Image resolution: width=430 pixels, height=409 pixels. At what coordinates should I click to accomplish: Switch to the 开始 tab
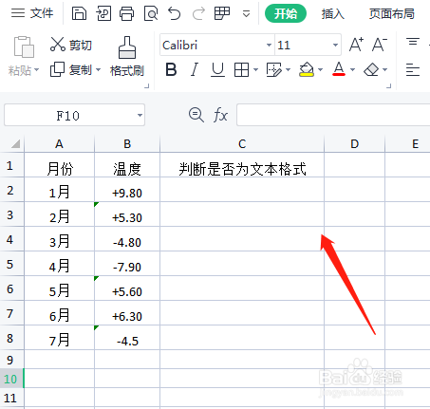click(x=286, y=13)
